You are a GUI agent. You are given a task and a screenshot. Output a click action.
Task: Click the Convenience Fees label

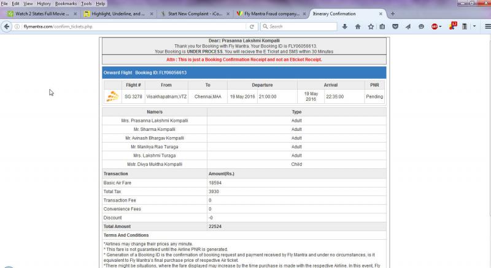coord(122,209)
